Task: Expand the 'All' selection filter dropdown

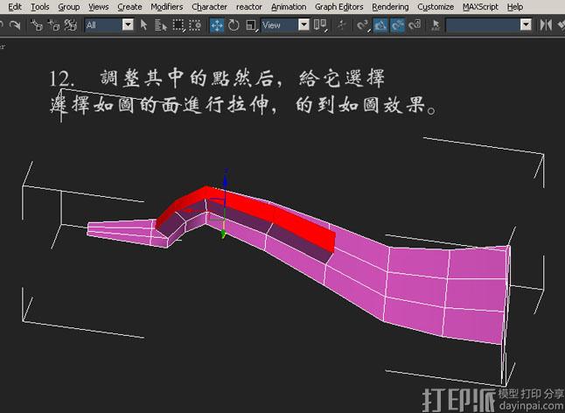Action: tap(128, 25)
